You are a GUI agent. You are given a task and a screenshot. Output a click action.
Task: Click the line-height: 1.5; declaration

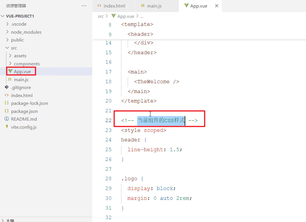pyautogui.click(x=155, y=149)
